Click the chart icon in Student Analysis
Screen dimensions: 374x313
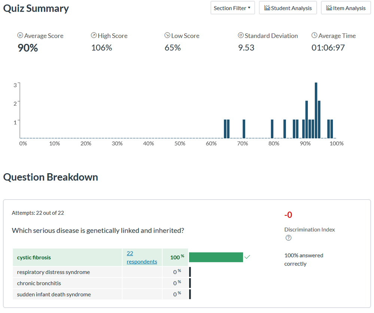tap(267, 8)
